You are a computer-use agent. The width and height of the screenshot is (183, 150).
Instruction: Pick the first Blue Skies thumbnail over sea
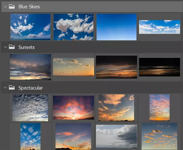click(x=31, y=27)
